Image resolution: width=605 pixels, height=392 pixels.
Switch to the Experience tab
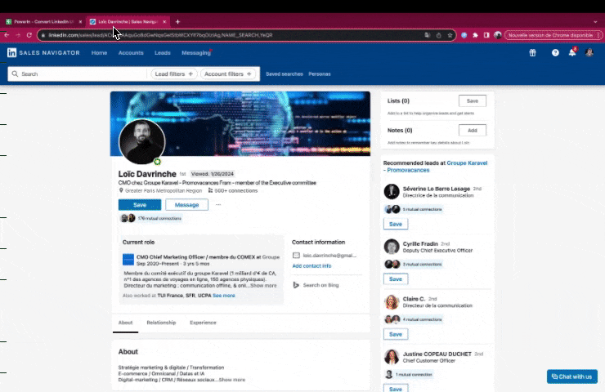click(203, 323)
